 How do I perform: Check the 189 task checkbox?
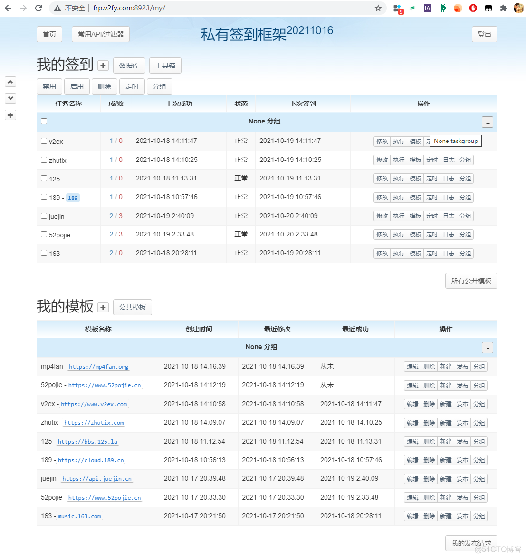(44, 197)
